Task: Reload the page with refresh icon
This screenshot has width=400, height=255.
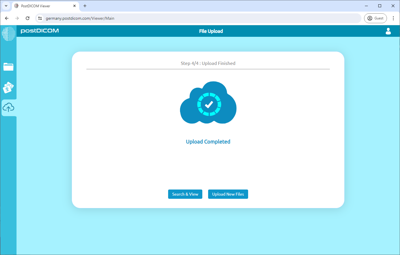Action: (28, 18)
